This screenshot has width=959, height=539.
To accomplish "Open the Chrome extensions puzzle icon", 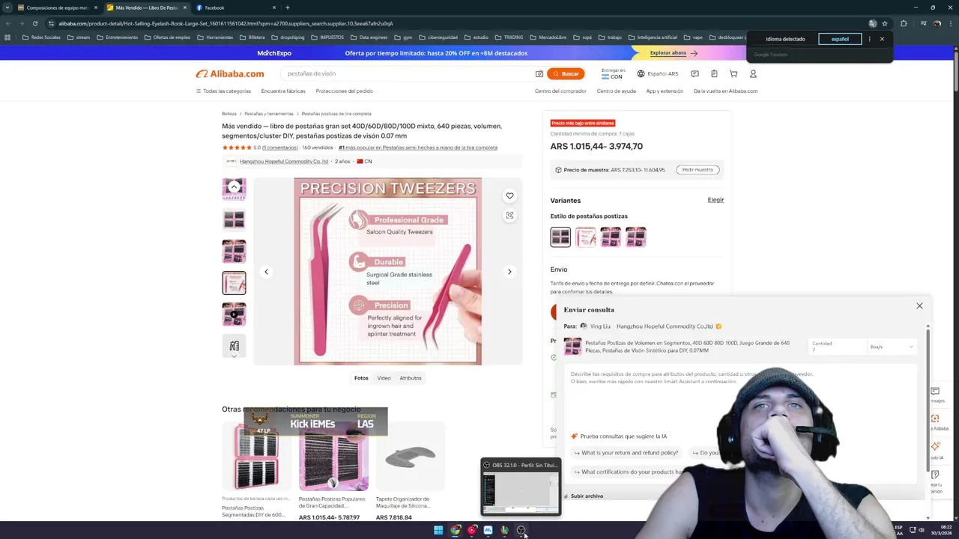I will 904,23.
